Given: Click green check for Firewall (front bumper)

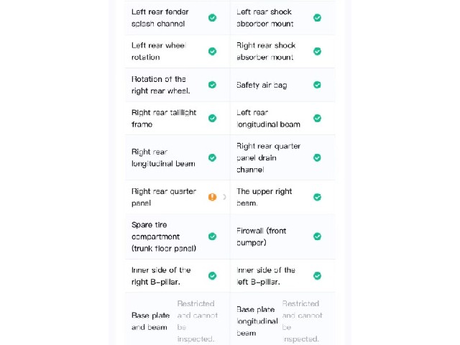Looking at the screenshot, I should [x=317, y=236].
